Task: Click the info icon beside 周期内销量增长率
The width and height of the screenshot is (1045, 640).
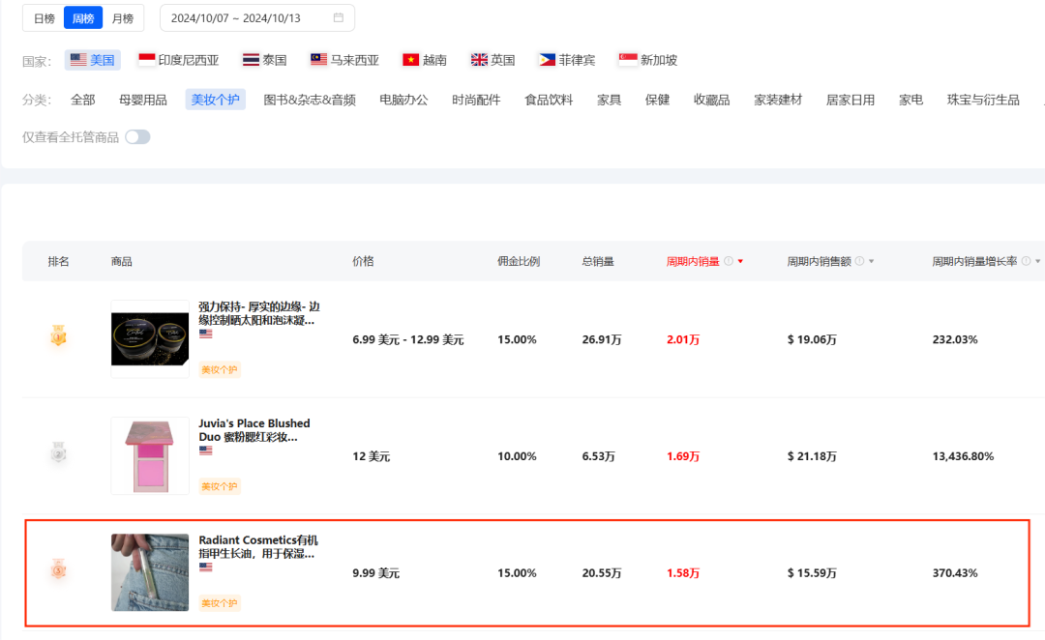Action: coord(1026,262)
